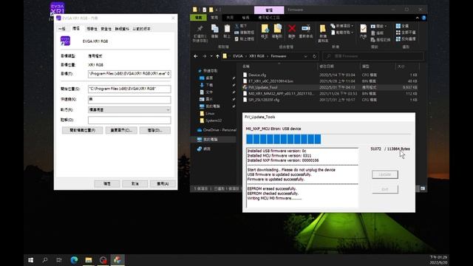
Task: Click the Shortcut key field in Properties
Action: coord(129,99)
